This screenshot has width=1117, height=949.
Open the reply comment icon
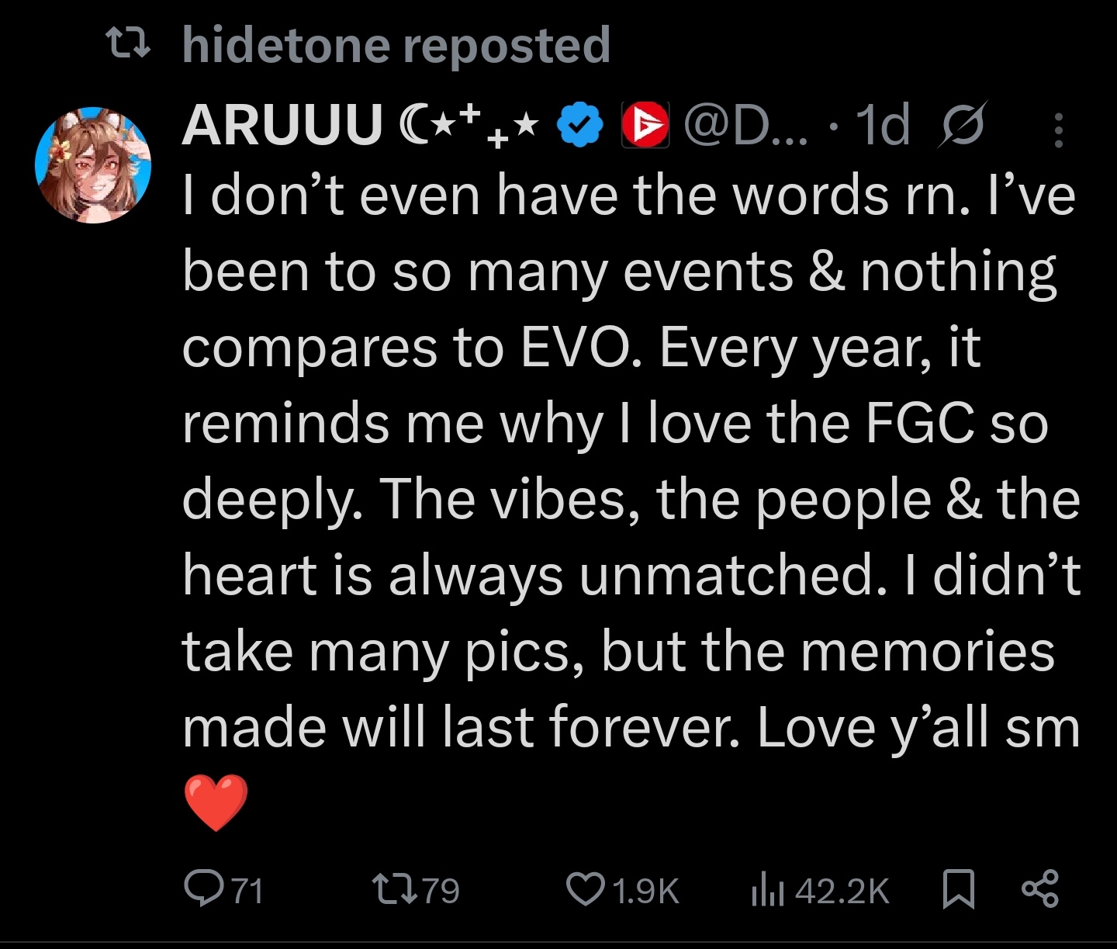[x=202, y=889]
